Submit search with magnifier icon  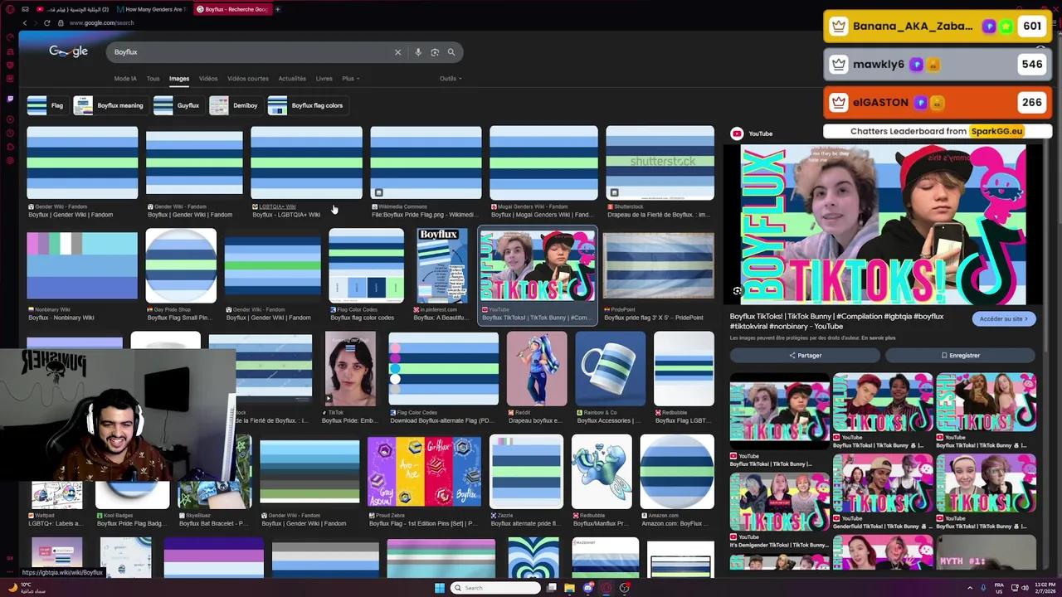click(x=451, y=52)
